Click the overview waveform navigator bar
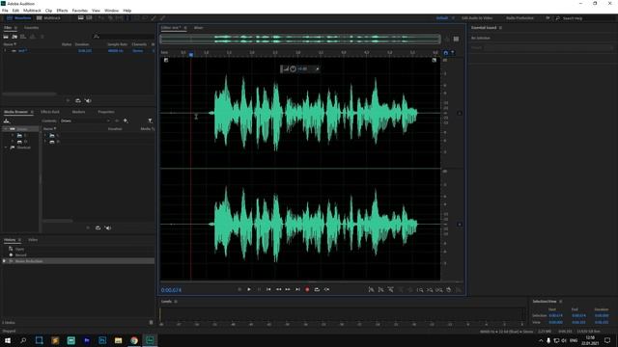 tap(300, 39)
